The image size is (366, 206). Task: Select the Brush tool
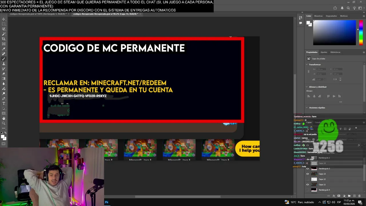(x=4, y=59)
